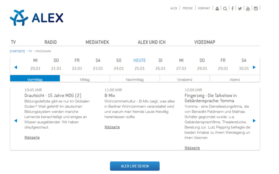Switch to the Abend tab
Viewport: 279px width, 174px height.
pos(234,78)
